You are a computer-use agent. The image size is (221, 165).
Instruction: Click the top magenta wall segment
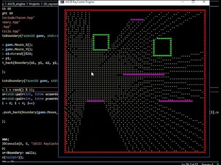137,20
